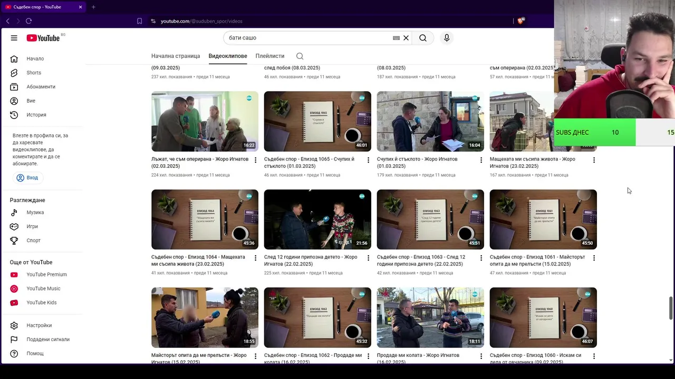
Task: Open title 'Съдебен спор - Епизод 1061 - Майсторът опита да ме прелъсти'
Action: tap(537, 261)
